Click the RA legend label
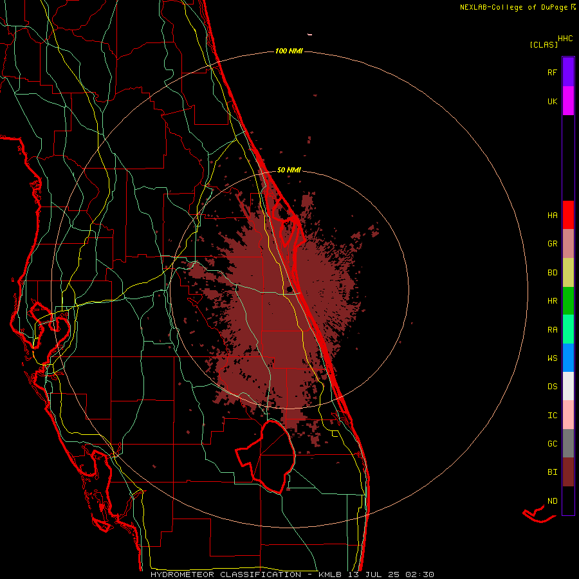Image resolution: width=579 pixels, height=579 pixels. click(x=552, y=330)
